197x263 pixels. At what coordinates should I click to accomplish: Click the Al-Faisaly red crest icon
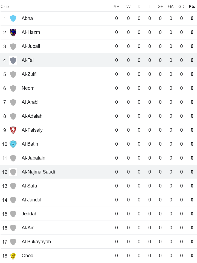pyautogui.click(x=13, y=130)
